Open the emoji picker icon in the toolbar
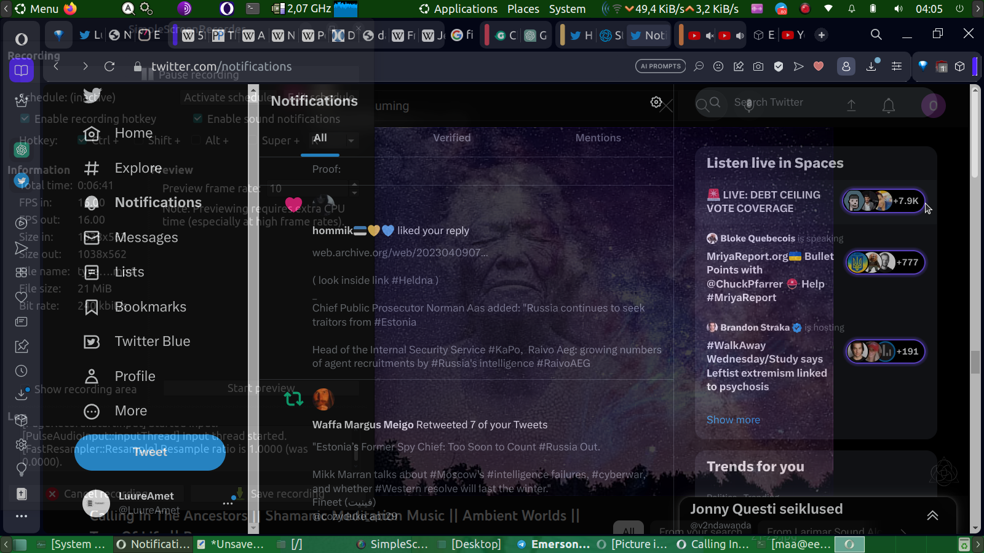This screenshot has height=553, width=984. click(718, 66)
